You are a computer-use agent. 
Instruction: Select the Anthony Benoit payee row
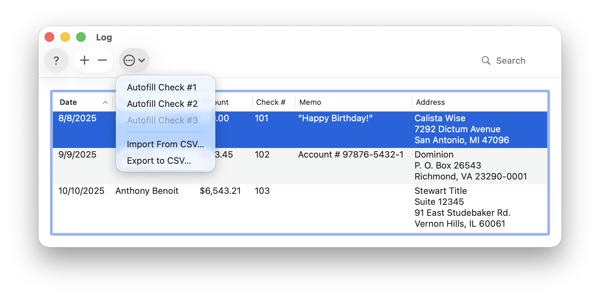pyautogui.click(x=147, y=191)
